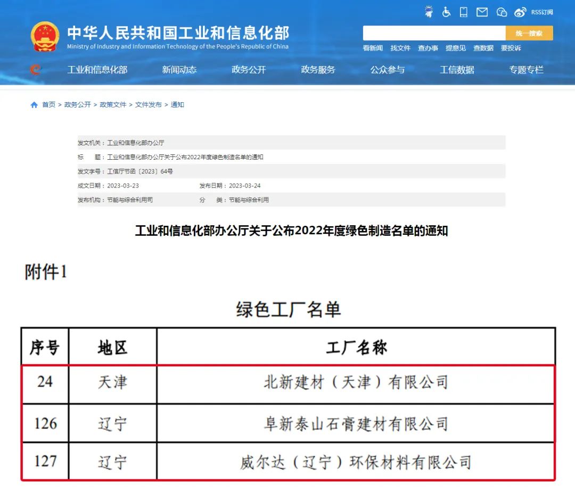
Task: Click the 分类 节能与综合利用 text
Action: pos(234,200)
